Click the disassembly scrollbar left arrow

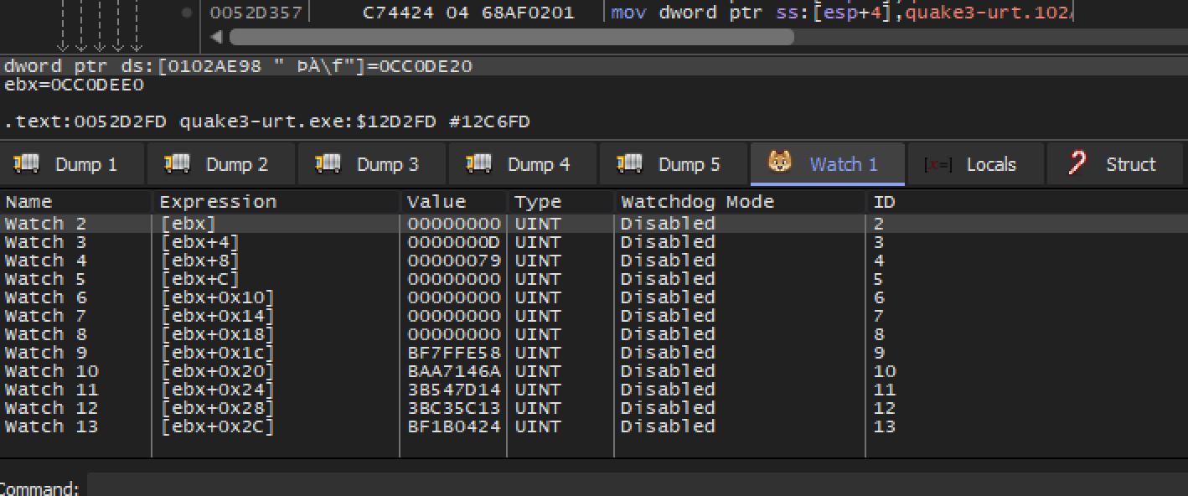(217, 37)
